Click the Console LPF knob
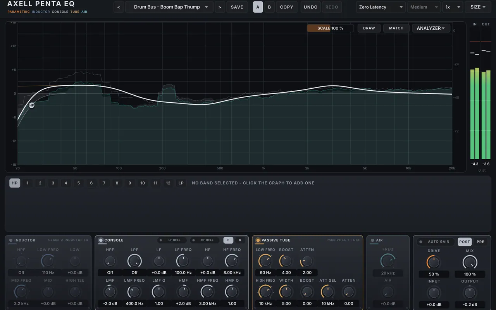 [x=134, y=261]
